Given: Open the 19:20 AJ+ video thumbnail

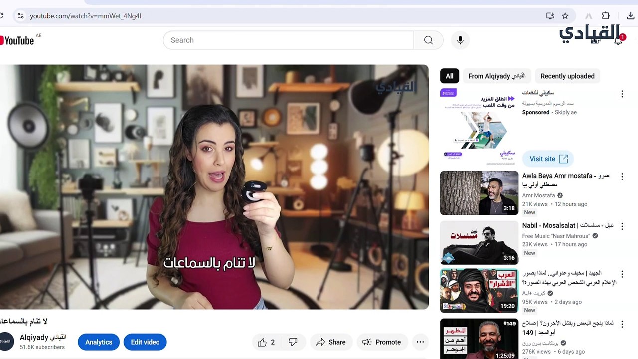Looking at the screenshot, I should click(x=479, y=291).
